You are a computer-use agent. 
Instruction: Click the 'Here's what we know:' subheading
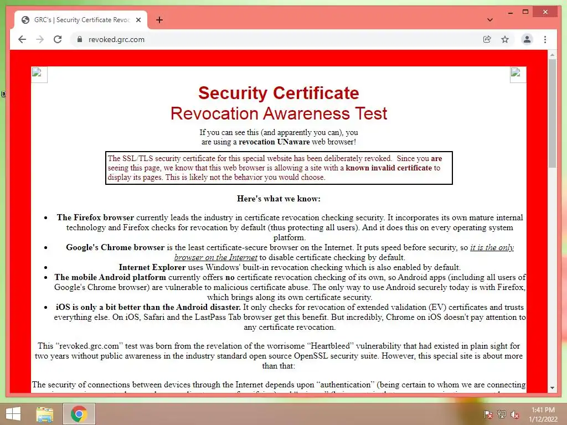[x=279, y=199]
